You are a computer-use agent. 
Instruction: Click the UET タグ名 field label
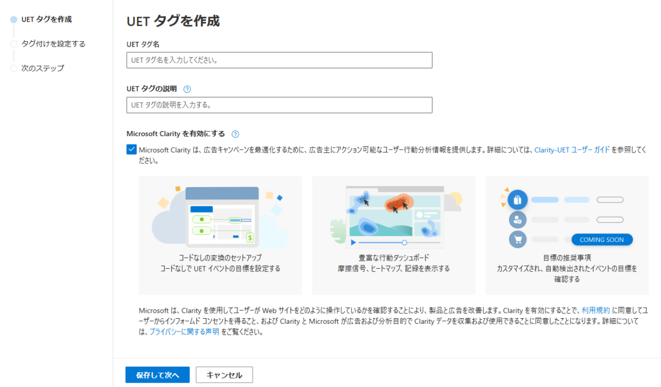tap(143, 43)
